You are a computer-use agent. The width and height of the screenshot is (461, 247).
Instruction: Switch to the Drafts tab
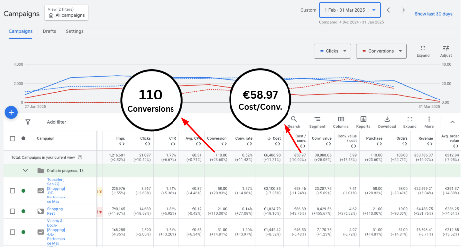[x=49, y=31]
